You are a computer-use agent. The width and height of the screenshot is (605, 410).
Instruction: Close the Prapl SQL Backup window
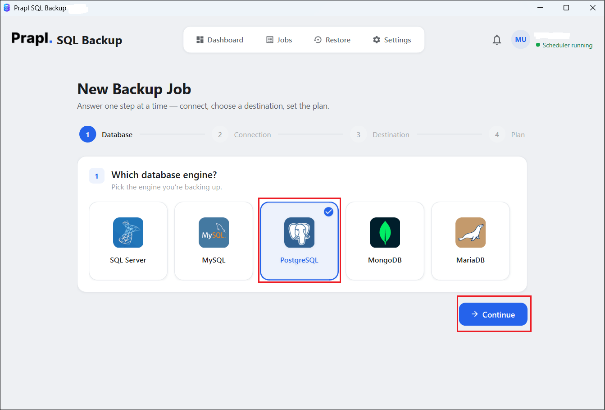coord(593,8)
